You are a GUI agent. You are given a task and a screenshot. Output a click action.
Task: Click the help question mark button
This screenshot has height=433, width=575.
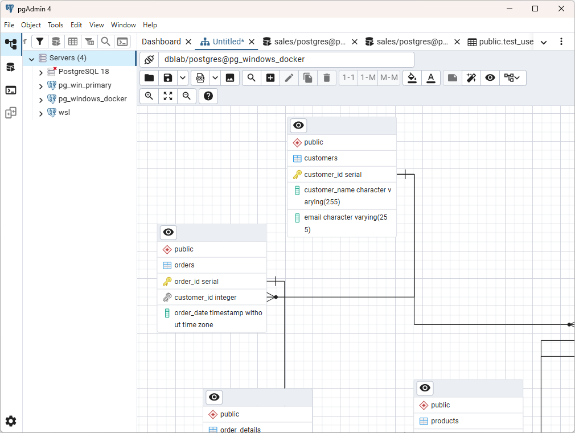tap(208, 96)
